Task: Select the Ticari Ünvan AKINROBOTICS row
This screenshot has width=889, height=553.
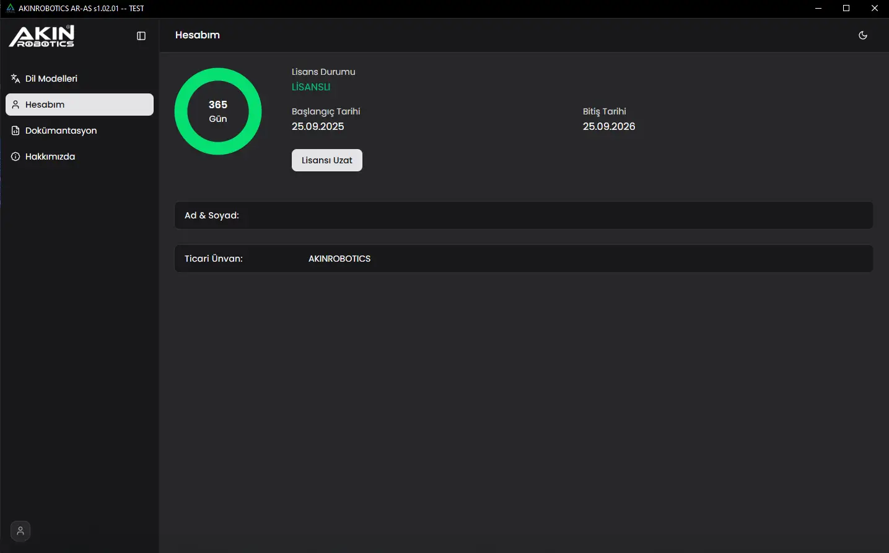Action: click(523, 259)
